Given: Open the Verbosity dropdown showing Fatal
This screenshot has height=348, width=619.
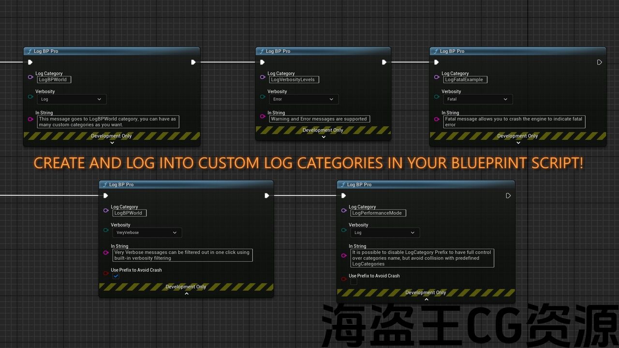Looking at the screenshot, I should coord(478,99).
